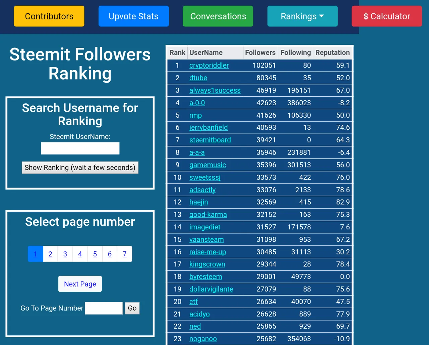The image size is (429, 345).
Task: Go to the Conversations section
Action: [x=218, y=16]
